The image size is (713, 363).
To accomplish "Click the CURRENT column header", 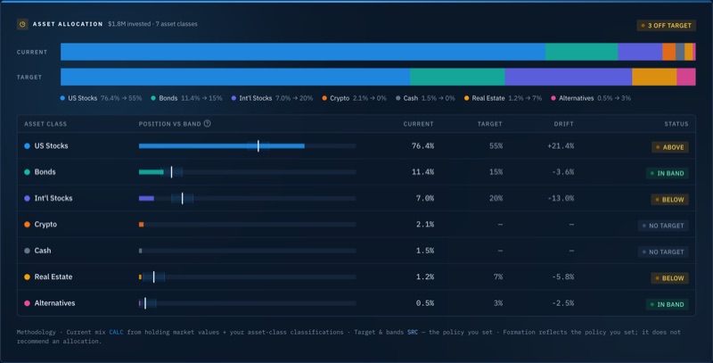I will click(x=418, y=124).
